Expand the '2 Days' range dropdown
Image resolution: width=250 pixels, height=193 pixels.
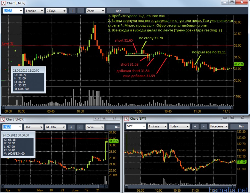click(56, 11)
